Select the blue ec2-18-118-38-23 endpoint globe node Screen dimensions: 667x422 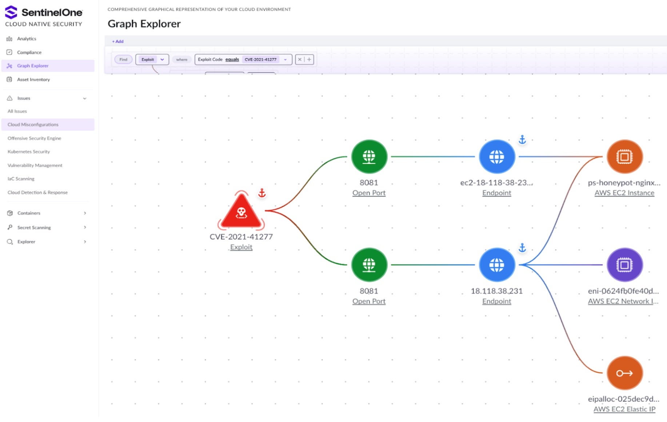click(496, 157)
